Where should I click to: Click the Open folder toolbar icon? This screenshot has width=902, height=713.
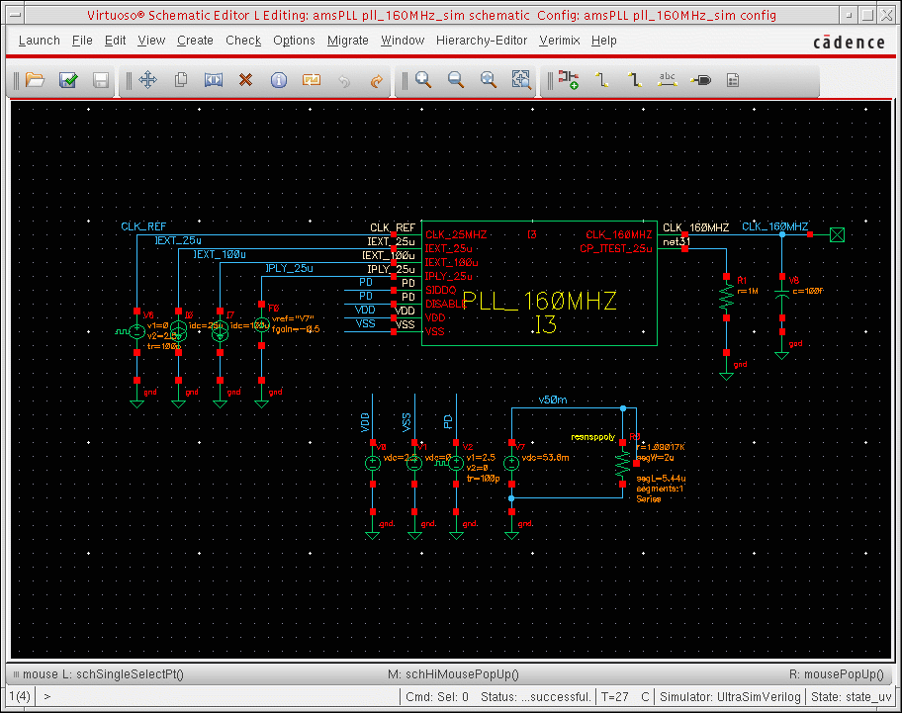click(x=36, y=80)
